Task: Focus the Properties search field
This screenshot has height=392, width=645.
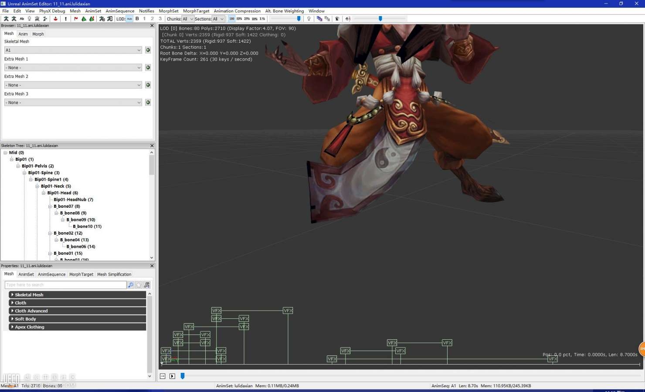Action: coord(65,285)
